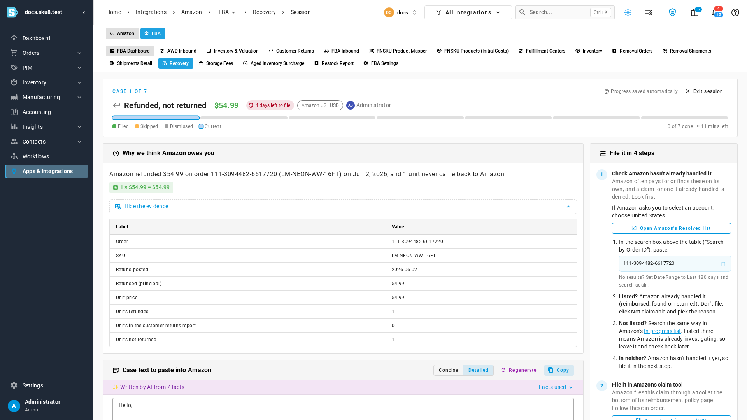
Task: Toggle the theme brightness icon
Action: click(x=628, y=12)
